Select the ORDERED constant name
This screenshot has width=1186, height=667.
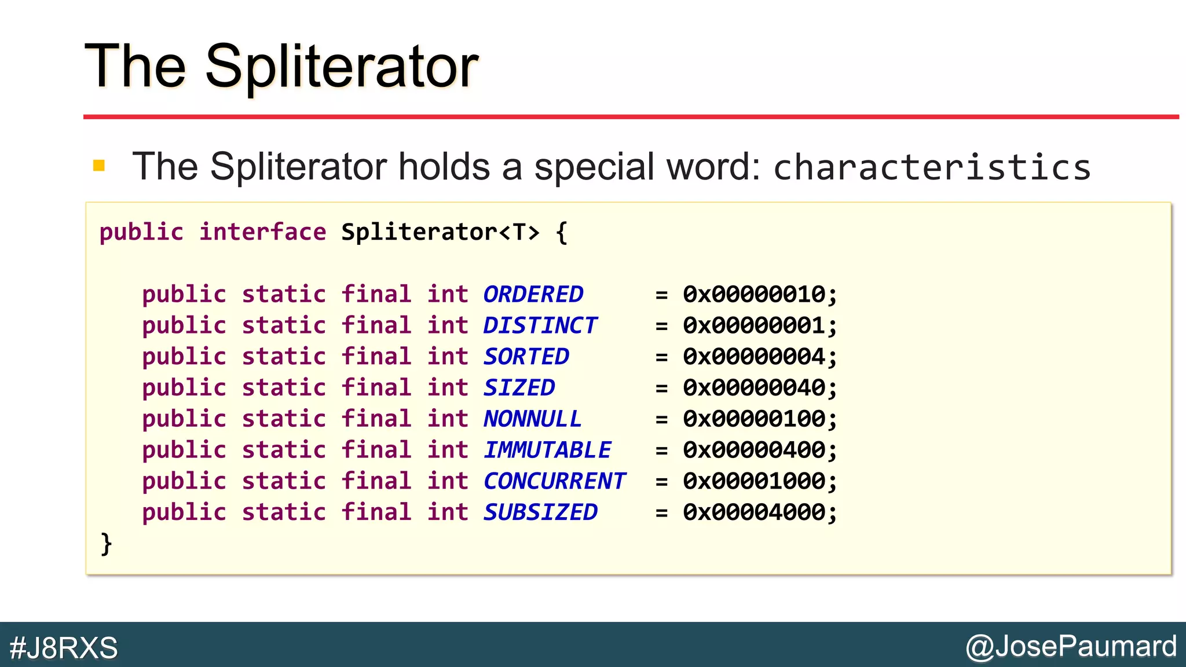533,294
